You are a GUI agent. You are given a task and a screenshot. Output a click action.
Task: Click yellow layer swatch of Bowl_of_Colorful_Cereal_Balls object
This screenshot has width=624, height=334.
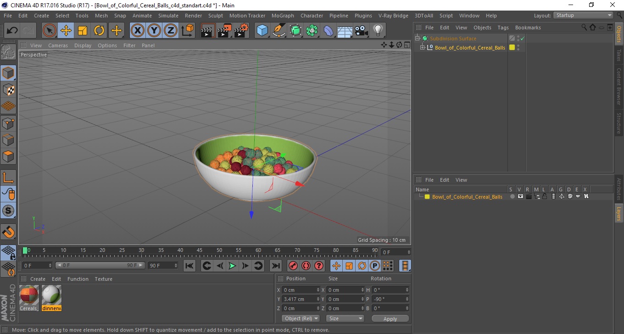512,47
